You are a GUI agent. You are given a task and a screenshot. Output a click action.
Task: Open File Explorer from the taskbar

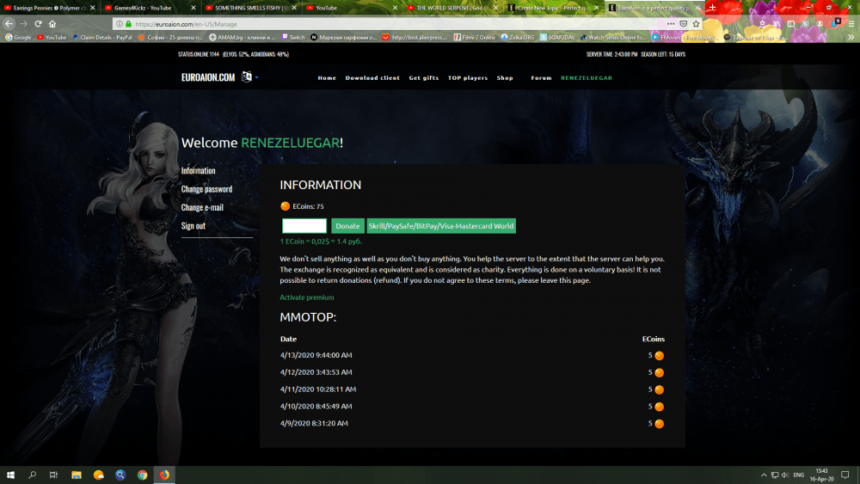point(76,475)
